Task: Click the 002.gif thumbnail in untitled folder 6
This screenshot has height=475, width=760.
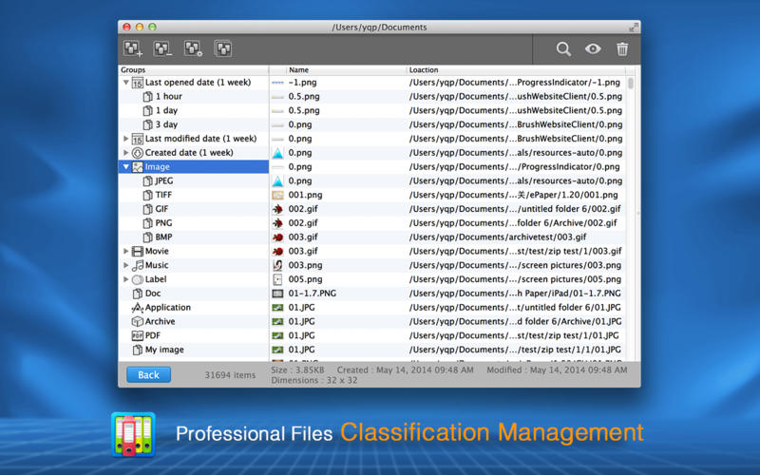Action: [x=277, y=209]
